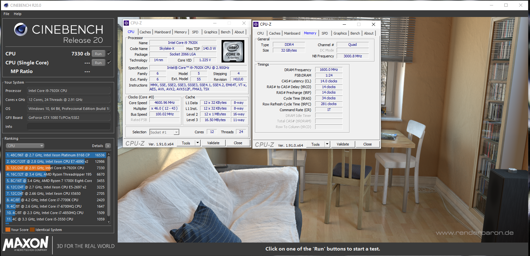Click Validate in right CPU-Z window

(x=343, y=144)
